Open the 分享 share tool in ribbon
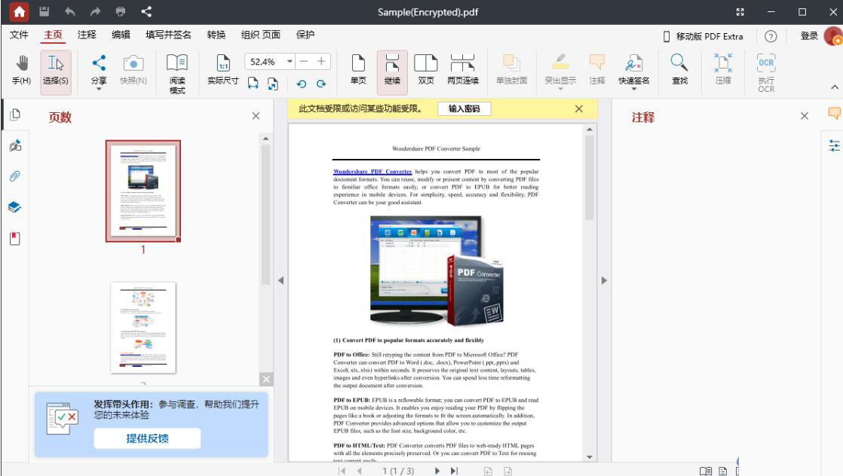843x476 pixels. click(99, 70)
